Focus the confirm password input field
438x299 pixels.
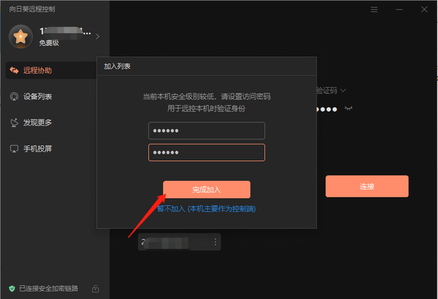(x=207, y=152)
